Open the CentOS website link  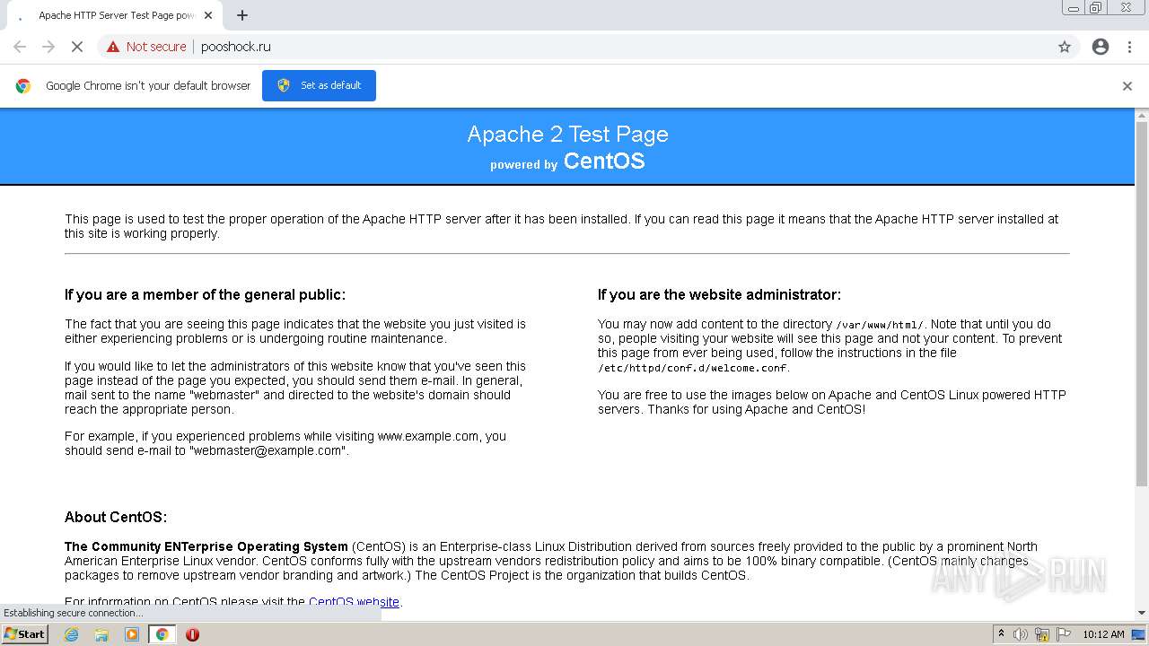354,602
